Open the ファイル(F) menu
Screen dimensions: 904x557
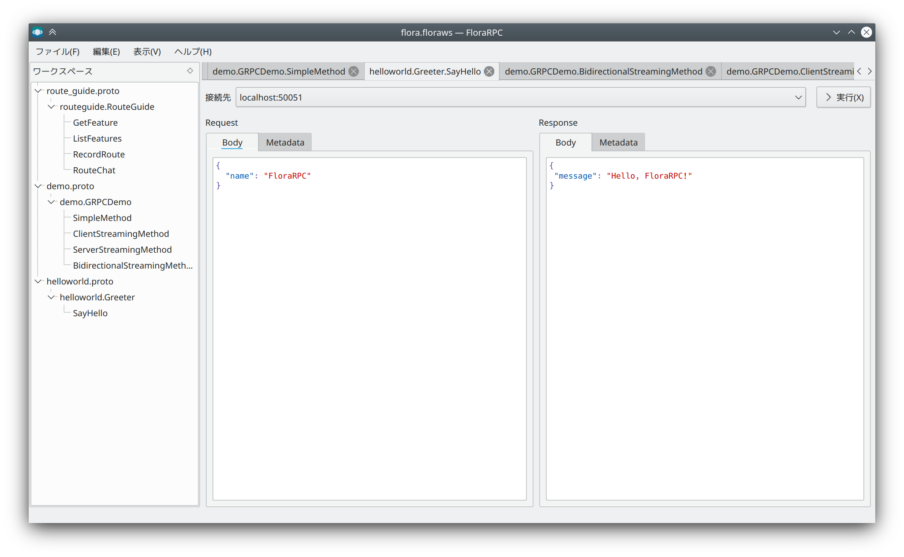[x=57, y=52]
